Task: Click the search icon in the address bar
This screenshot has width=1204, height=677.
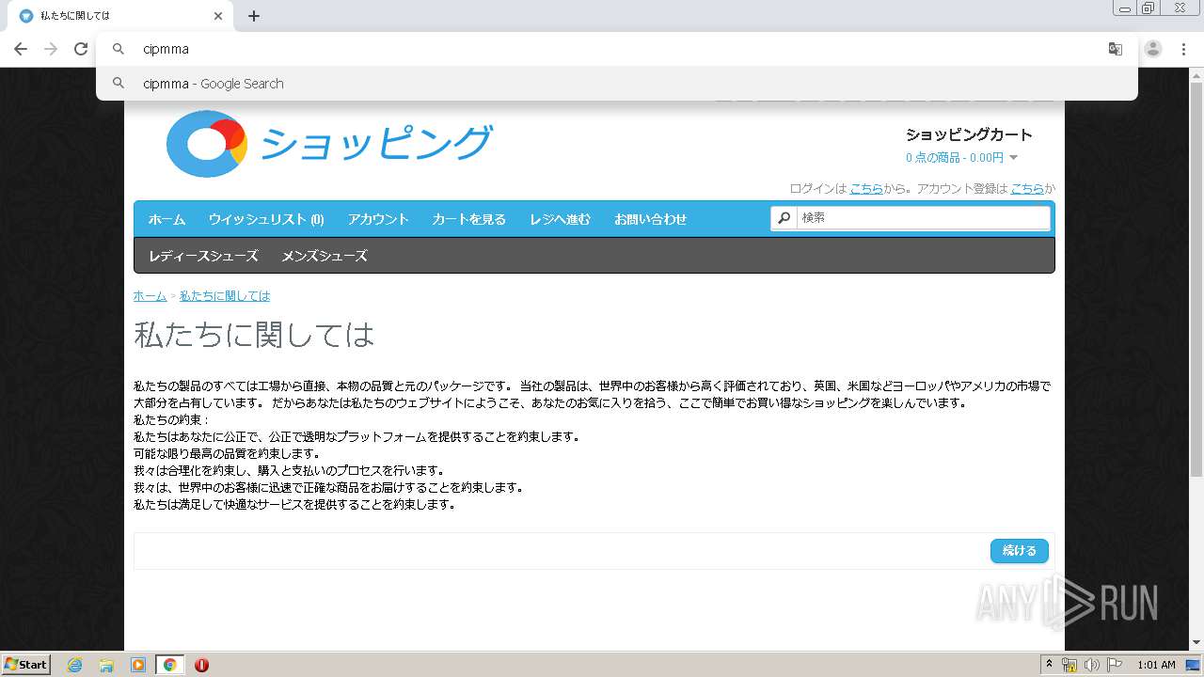Action: point(119,49)
